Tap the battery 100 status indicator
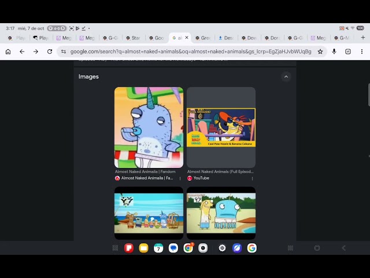The width and height of the screenshot is (370, 278). tap(360, 28)
